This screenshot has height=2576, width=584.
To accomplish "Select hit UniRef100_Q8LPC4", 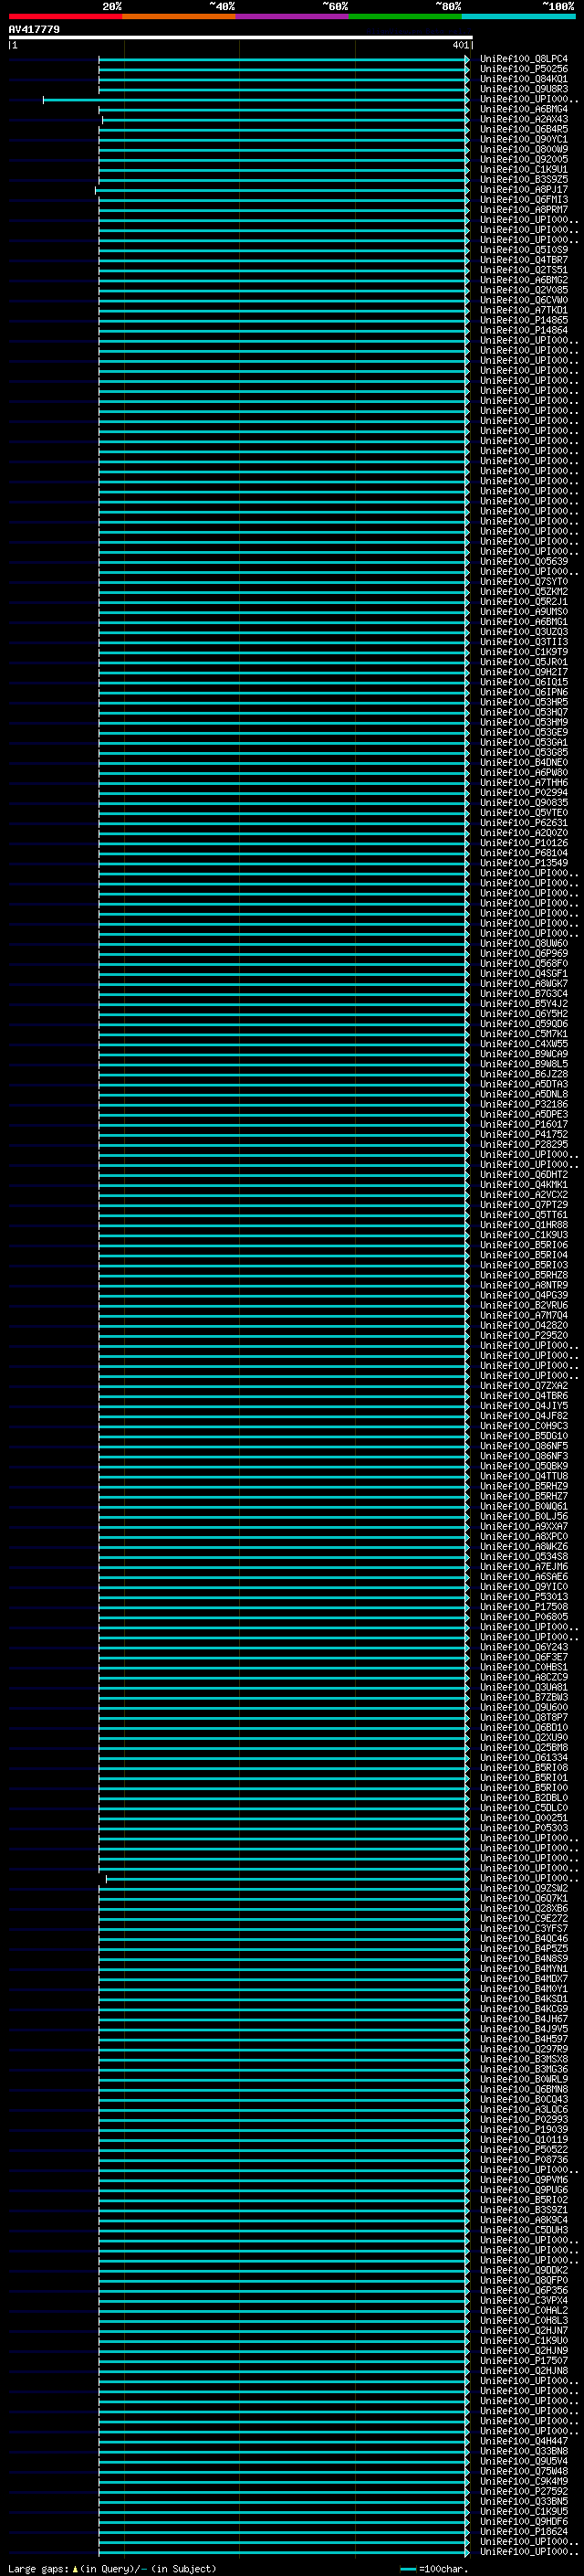I will click(524, 59).
